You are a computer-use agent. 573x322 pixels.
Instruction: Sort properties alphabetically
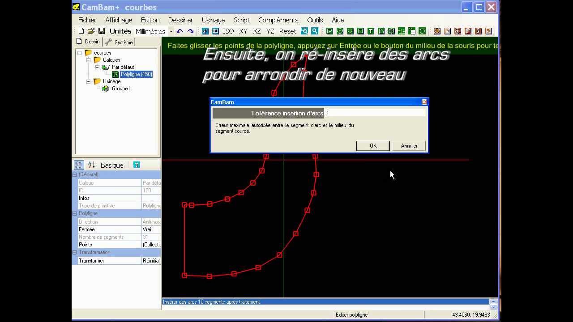point(91,165)
